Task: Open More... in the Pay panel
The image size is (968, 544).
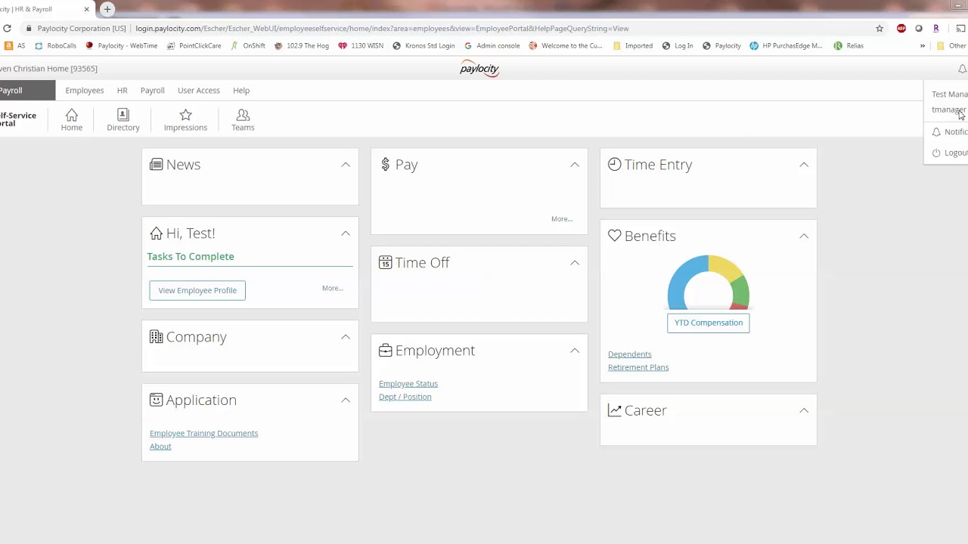Action: pyautogui.click(x=562, y=219)
